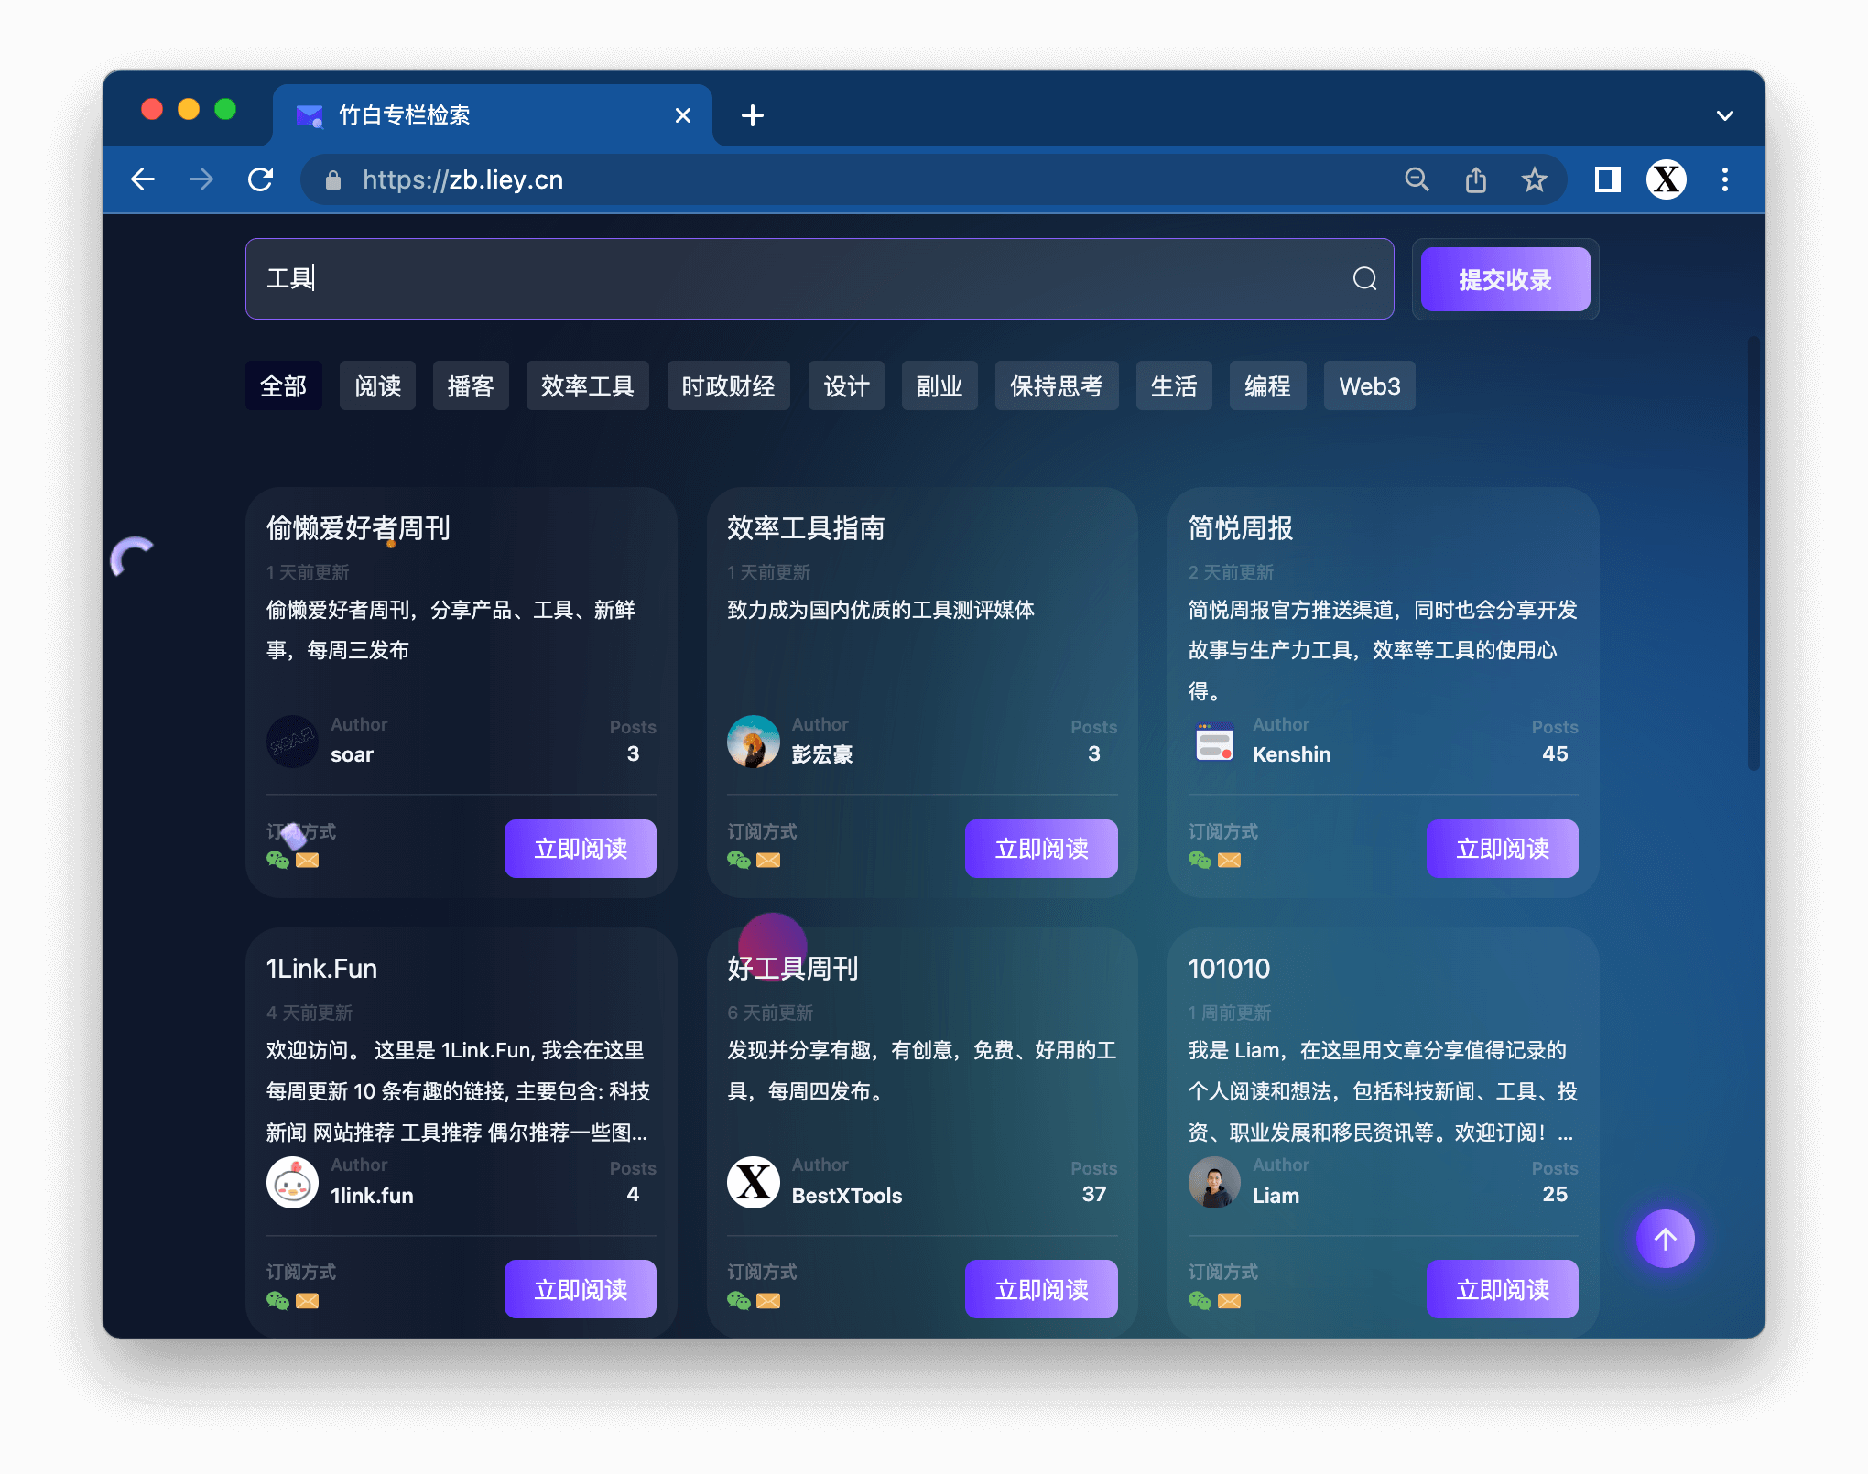Click 立即阅读 on 效率工具指南 card

click(1041, 849)
